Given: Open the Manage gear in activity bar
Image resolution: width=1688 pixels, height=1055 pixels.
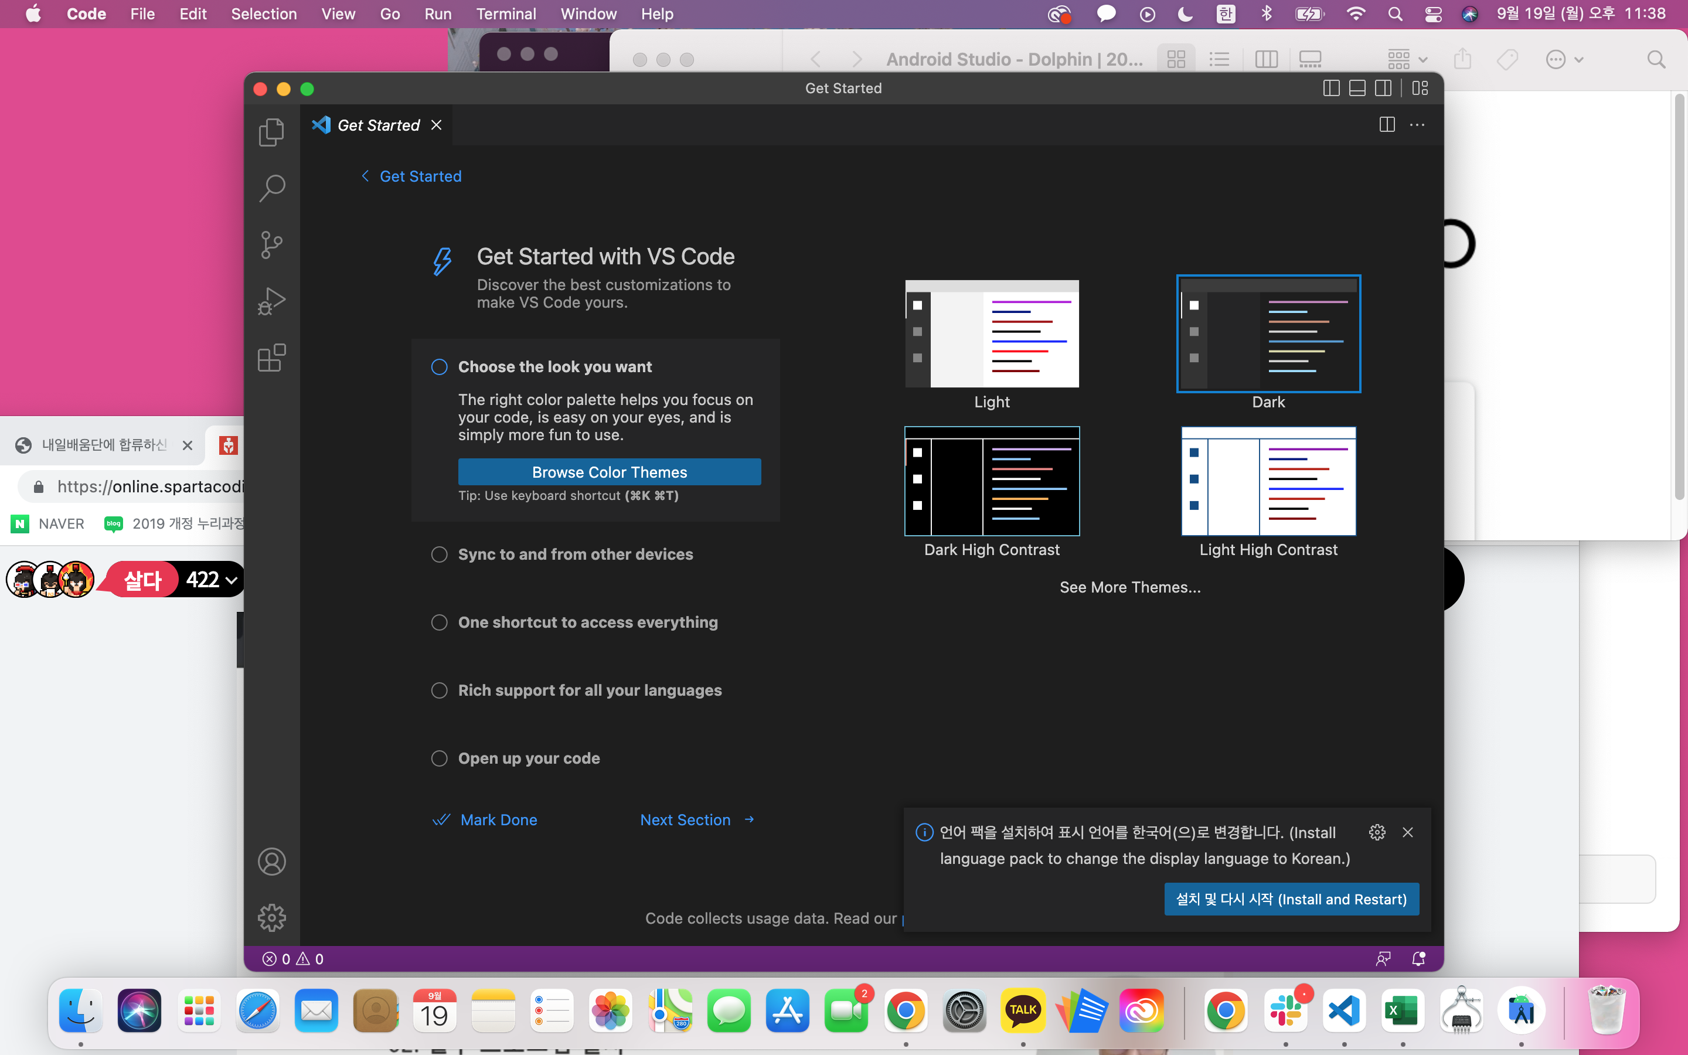Looking at the screenshot, I should (271, 917).
